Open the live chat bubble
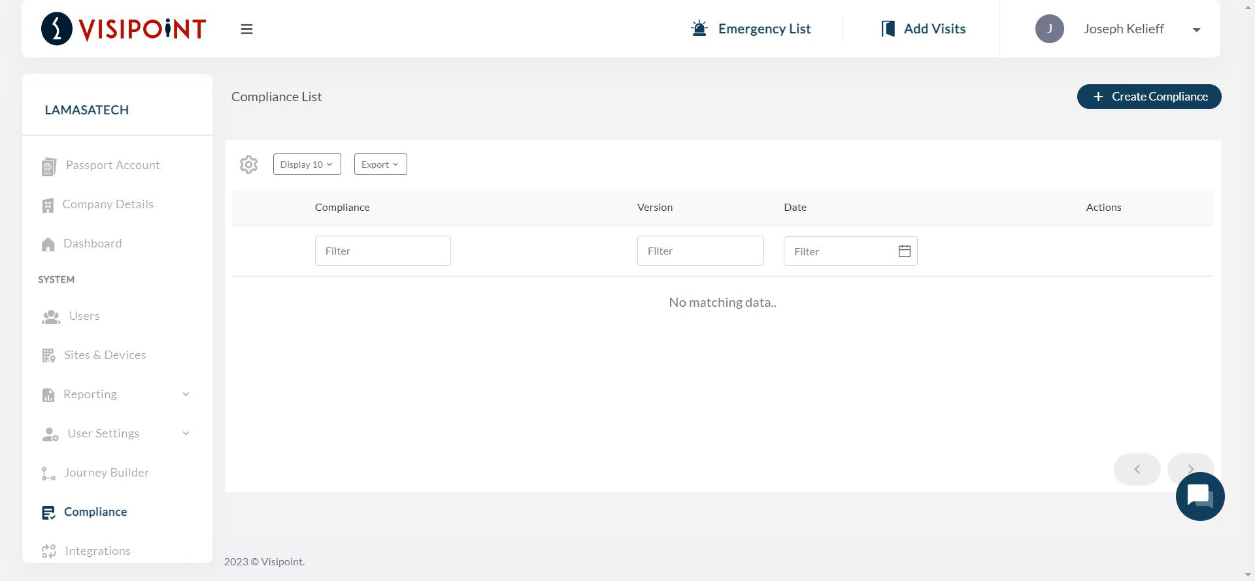This screenshot has height=581, width=1255. click(1199, 496)
